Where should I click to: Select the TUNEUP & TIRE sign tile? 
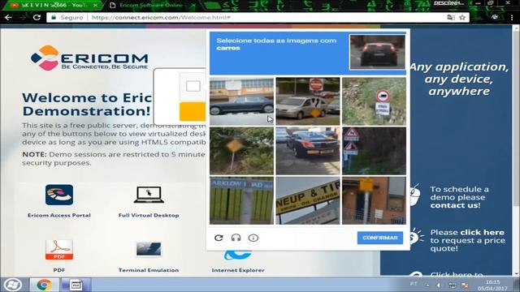point(308,200)
